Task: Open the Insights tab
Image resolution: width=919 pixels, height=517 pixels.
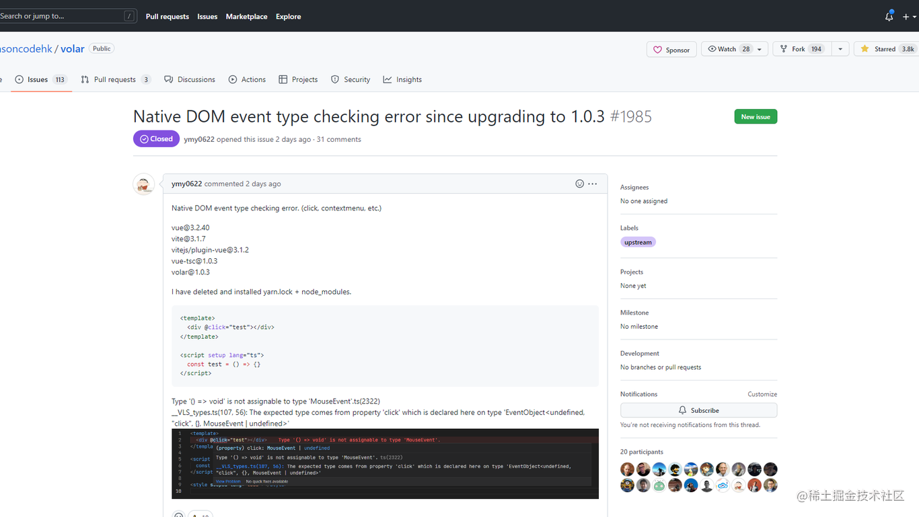Action: [x=402, y=79]
